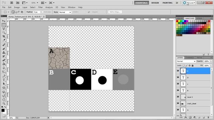The image size is (214, 120).
Task: Select the Magic Wand tool
Action: click(x=4, y=33)
